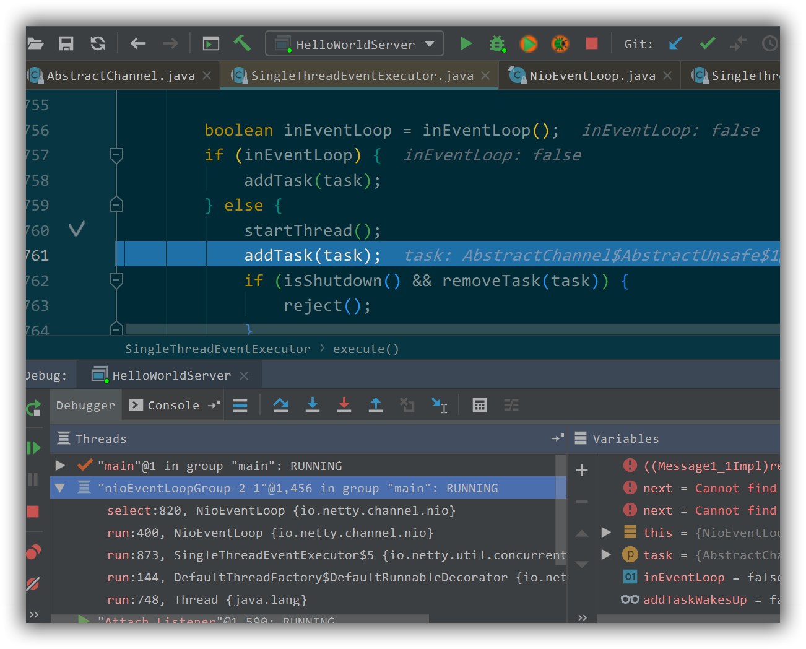Click the Git Update Project blue arrow
806x649 pixels.
tap(675, 43)
